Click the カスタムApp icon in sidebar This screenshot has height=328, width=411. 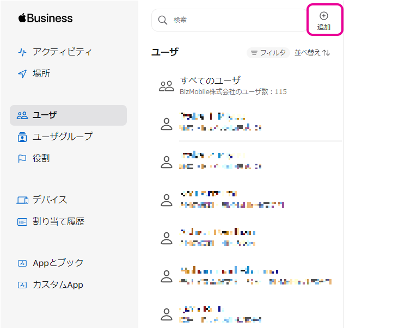tap(22, 285)
